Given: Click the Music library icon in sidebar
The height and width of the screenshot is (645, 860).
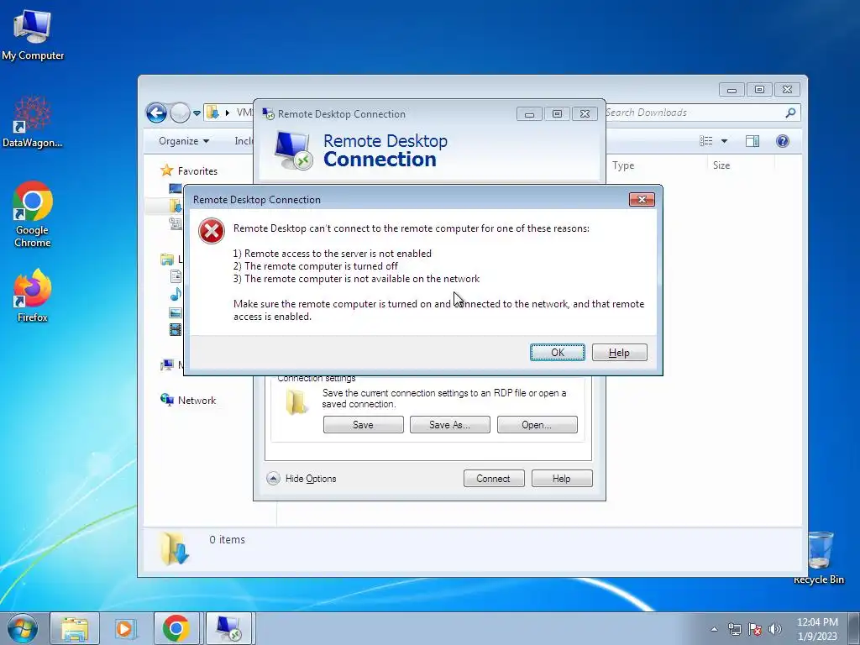Looking at the screenshot, I should 176,295.
